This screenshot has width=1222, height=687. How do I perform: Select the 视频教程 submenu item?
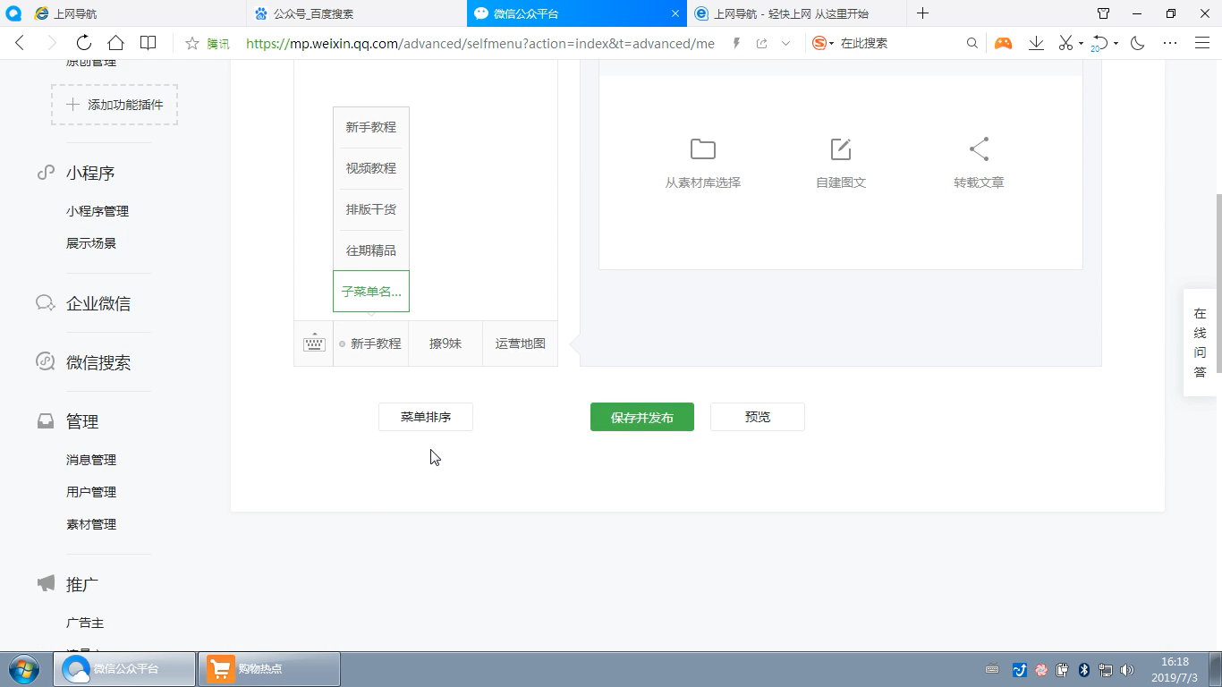(x=371, y=168)
